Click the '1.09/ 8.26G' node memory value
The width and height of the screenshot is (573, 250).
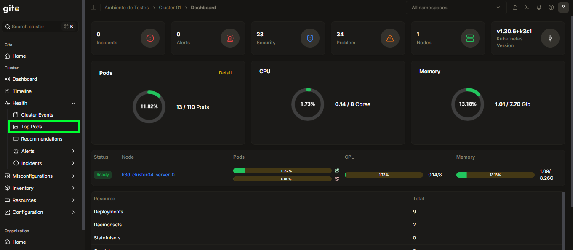(546, 175)
